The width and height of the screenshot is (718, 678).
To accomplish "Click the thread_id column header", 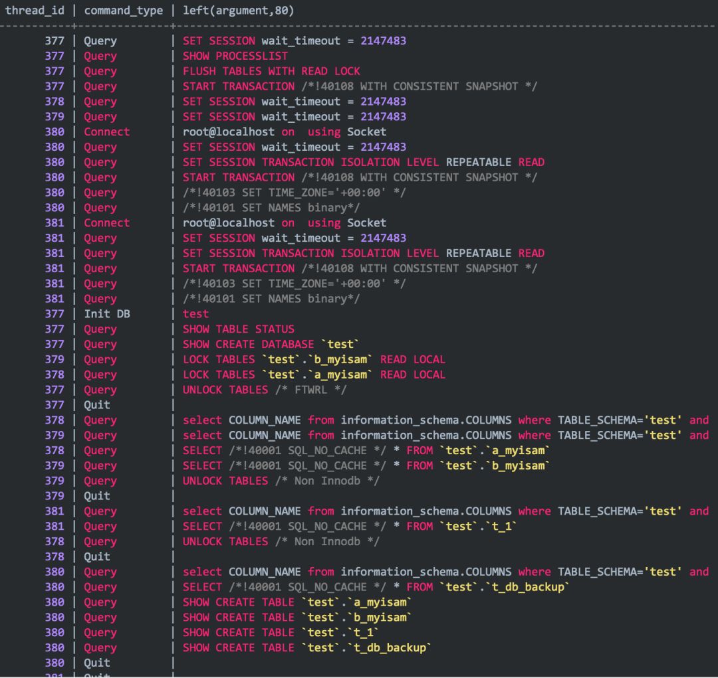I will click(x=35, y=11).
